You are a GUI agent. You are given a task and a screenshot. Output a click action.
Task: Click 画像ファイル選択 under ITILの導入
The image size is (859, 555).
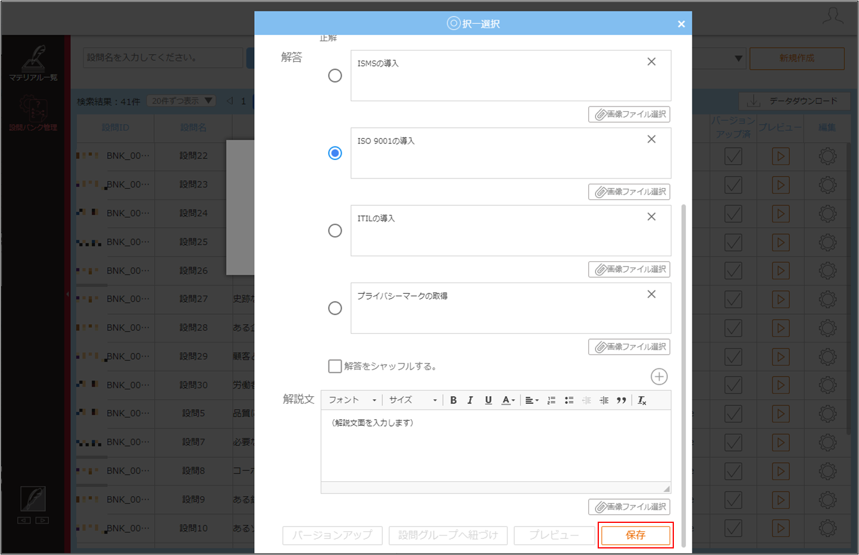629,269
